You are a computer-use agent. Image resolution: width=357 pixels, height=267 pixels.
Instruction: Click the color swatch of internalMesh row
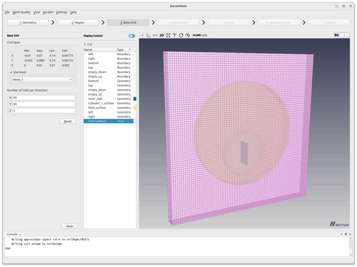point(135,121)
